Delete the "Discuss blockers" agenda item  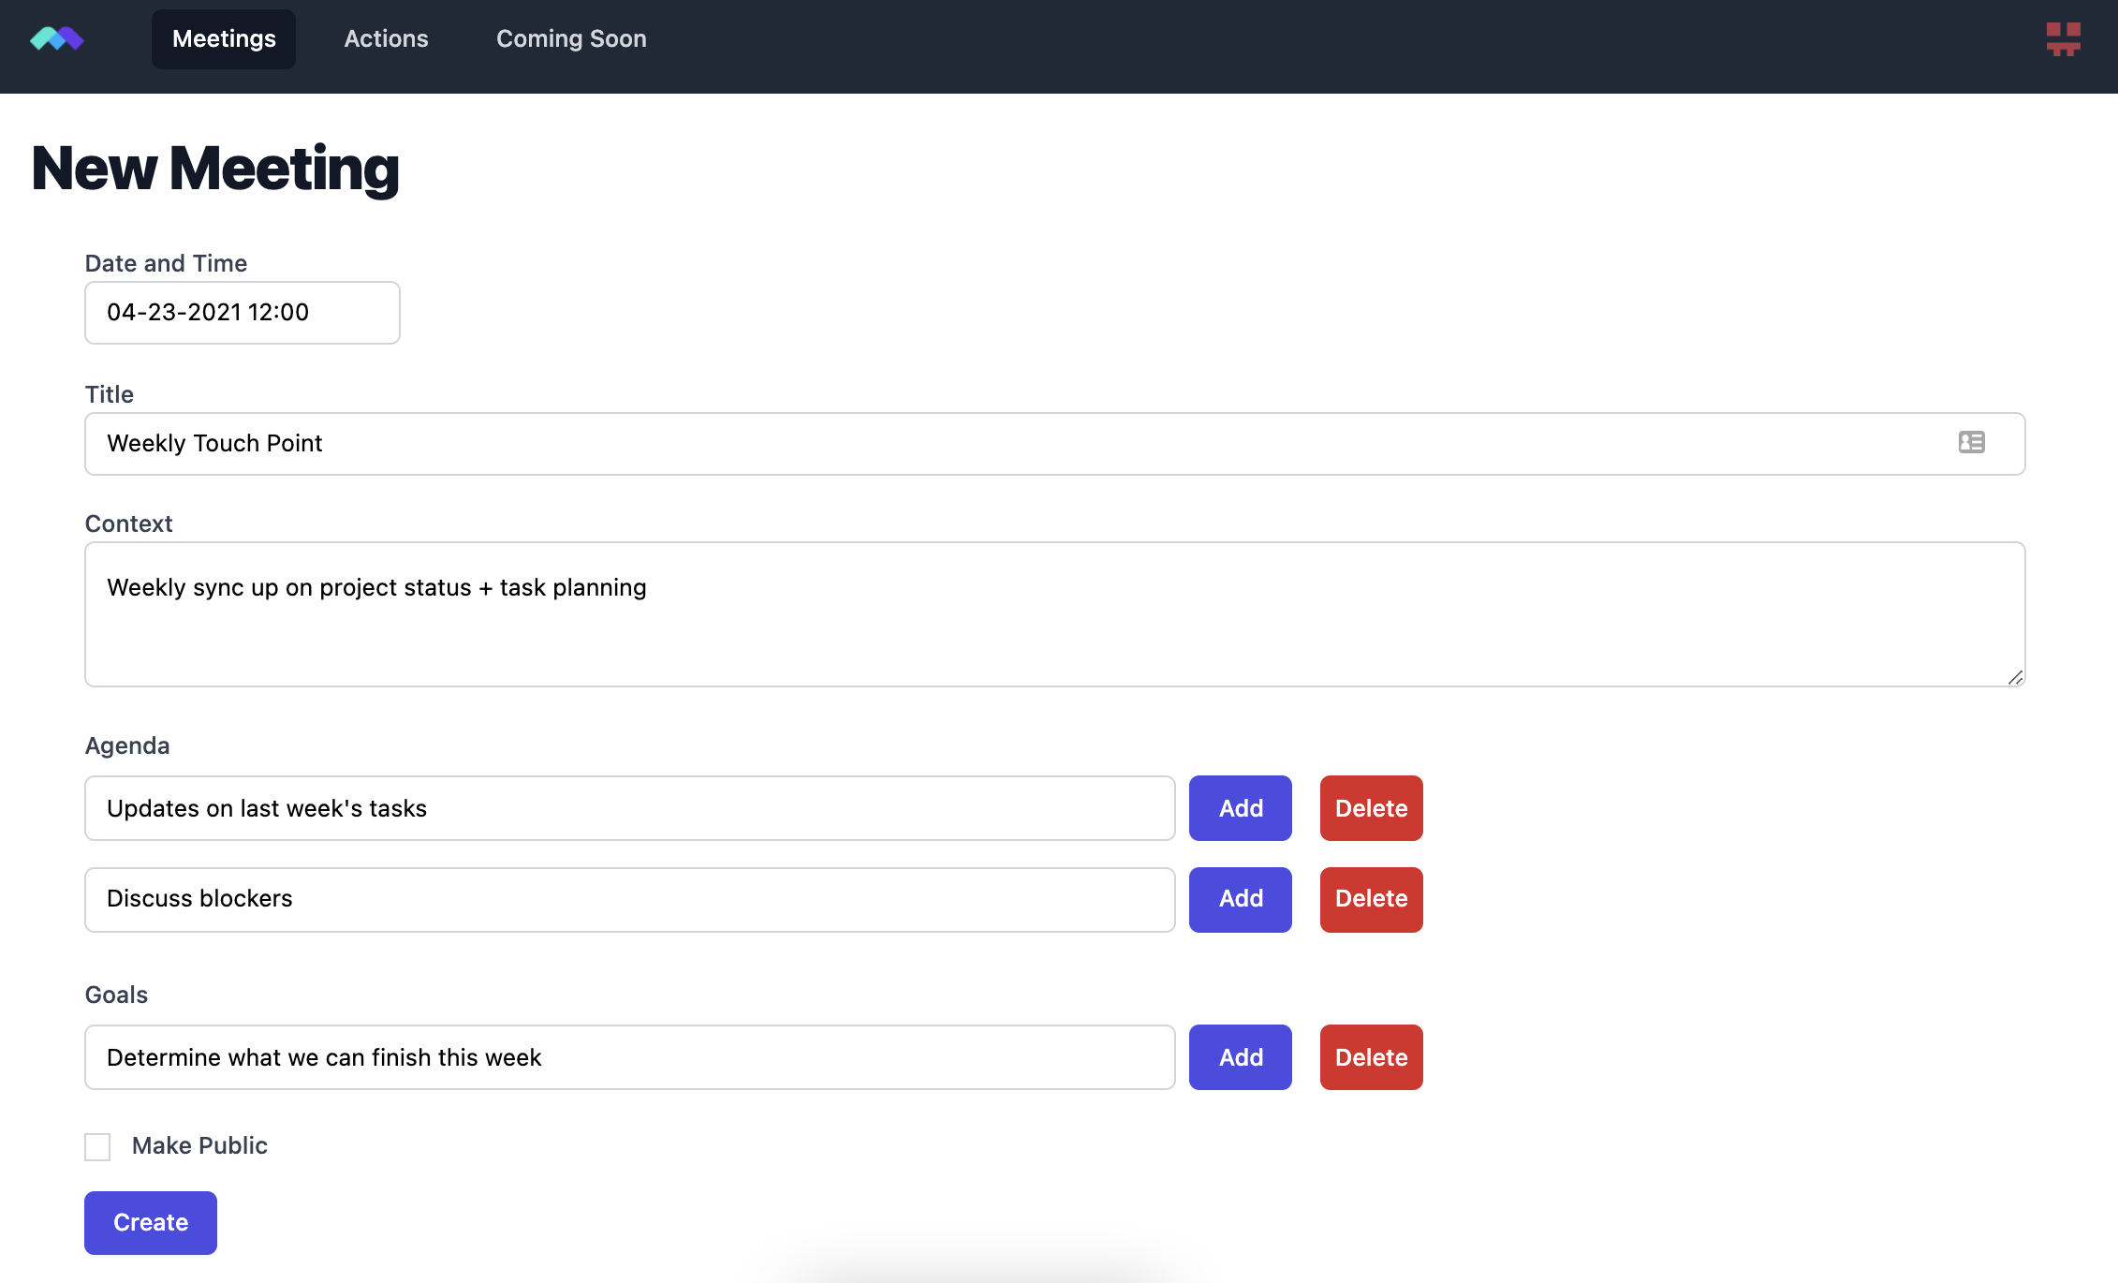pos(1371,899)
